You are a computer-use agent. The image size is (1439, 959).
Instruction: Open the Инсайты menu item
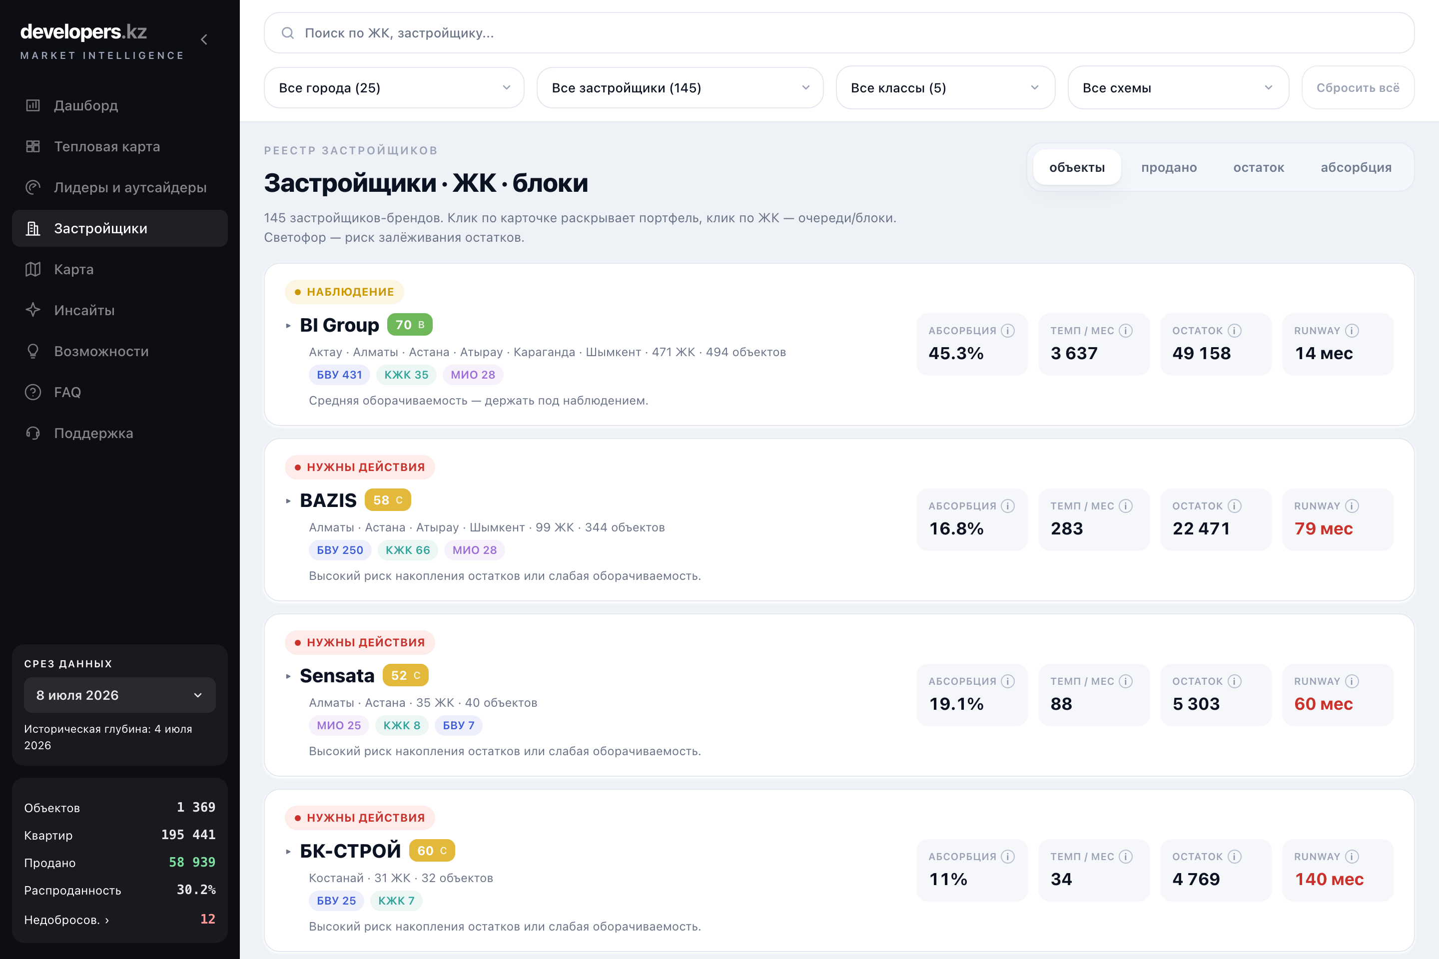tap(120, 310)
